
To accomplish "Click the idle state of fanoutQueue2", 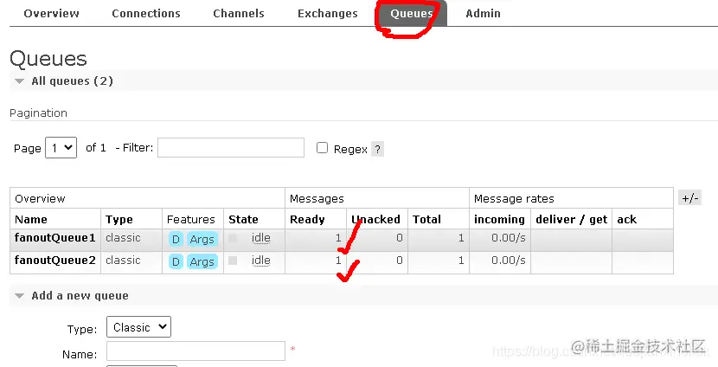I will (x=261, y=261).
